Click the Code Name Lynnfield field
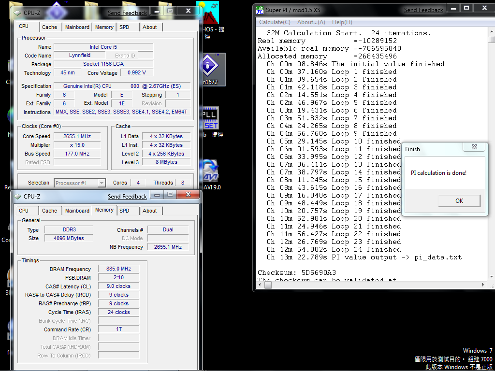This screenshot has height=371, width=495. pos(80,55)
